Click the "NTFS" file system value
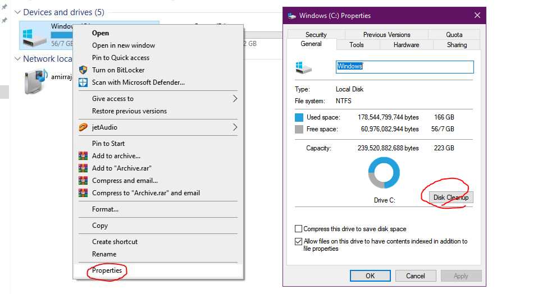 (x=344, y=101)
